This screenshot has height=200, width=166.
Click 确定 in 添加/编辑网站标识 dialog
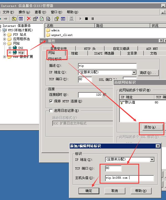coord(89,191)
